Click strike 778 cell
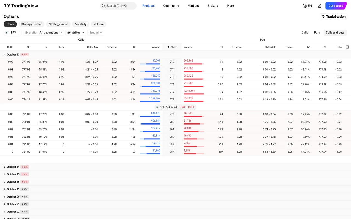The width and height of the screenshot is (351, 219). 172,99
